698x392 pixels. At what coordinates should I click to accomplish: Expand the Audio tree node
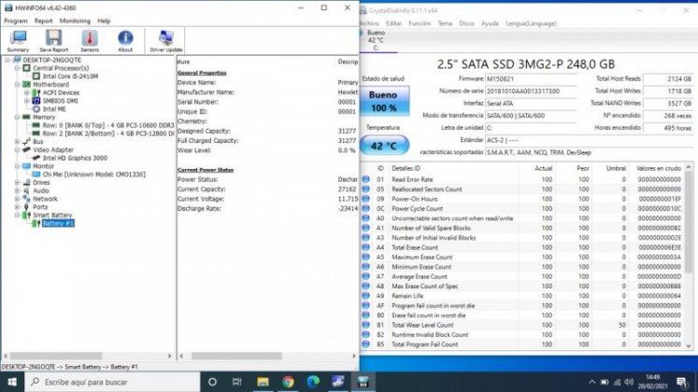point(17,190)
